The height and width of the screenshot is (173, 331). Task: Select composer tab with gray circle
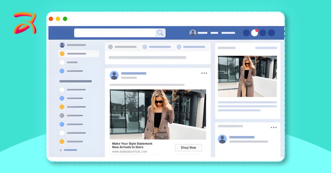pyautogui.click(x=122, y=47)
